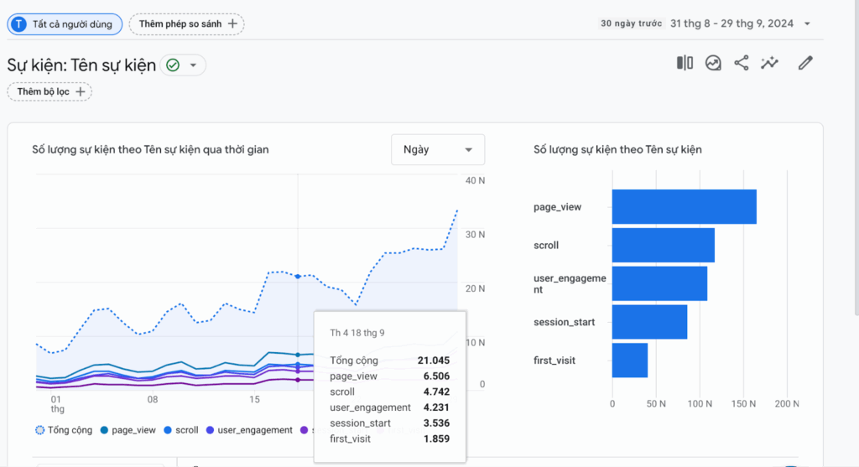Toggle the user_engagement legend series
859x467 pixels.
(248, 430)
